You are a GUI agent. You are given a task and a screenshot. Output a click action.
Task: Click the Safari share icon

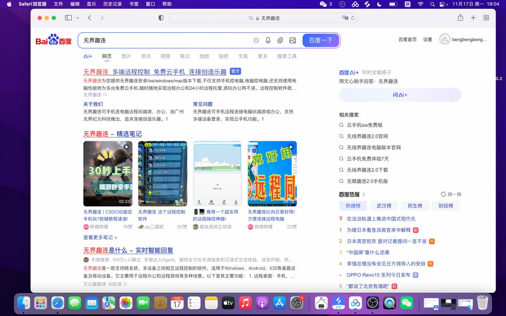click(460, 18)
